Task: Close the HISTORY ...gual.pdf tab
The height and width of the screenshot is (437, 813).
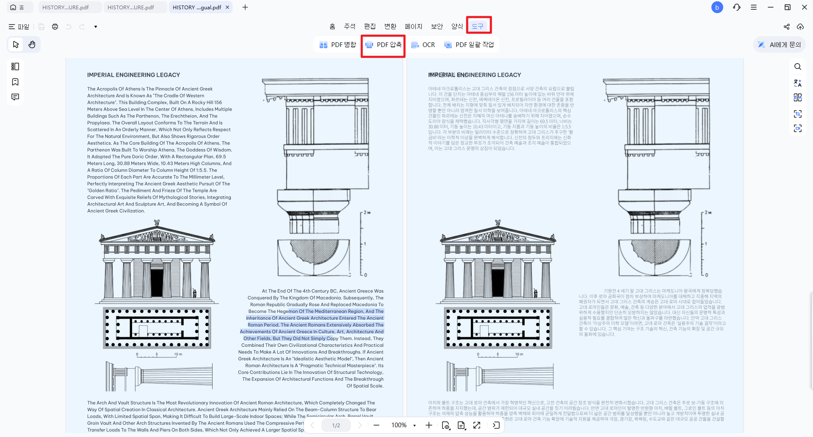Action: (227, 7)
